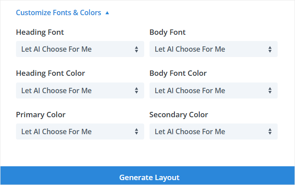Click the Generate Layout button
This screenshot has width=295, height=185.
148,176
